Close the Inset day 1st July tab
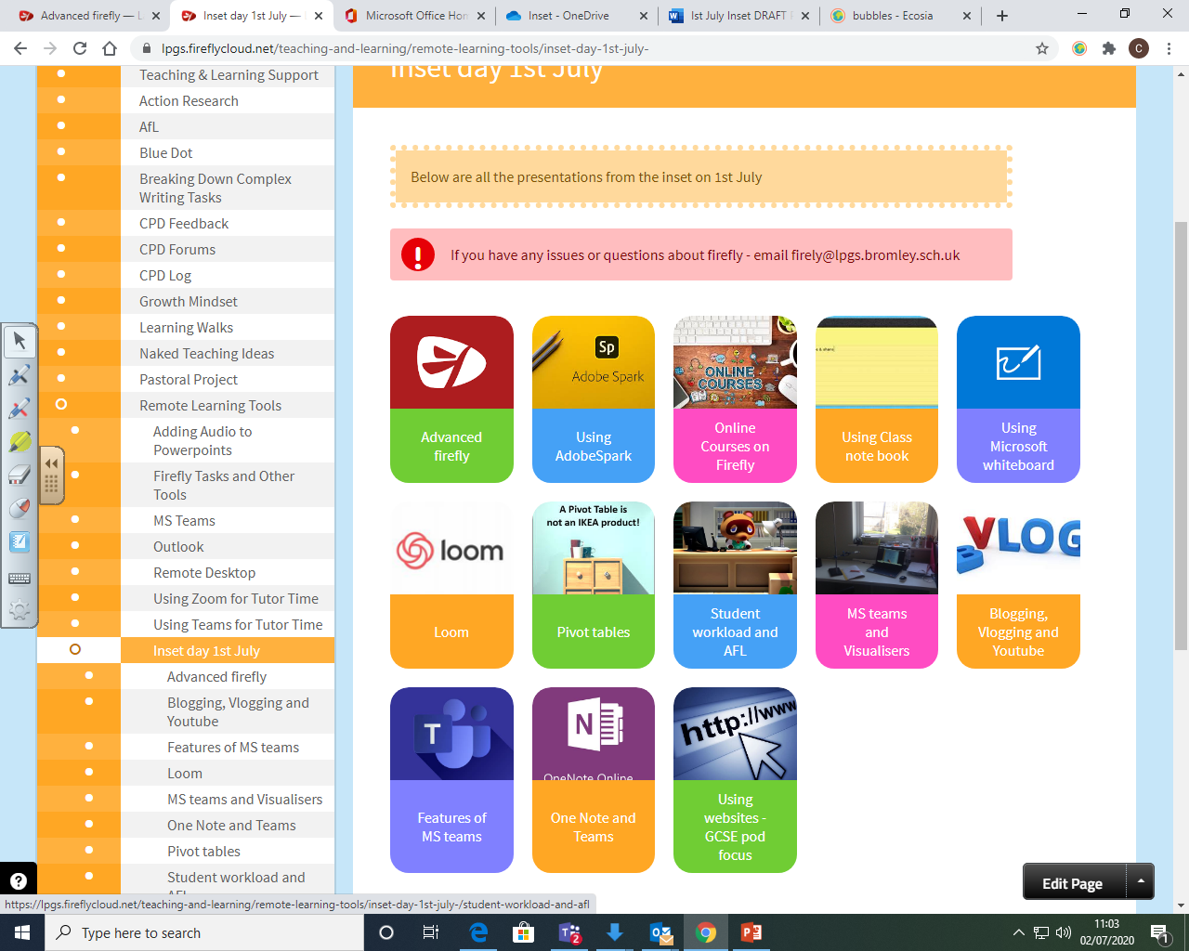 pyautogui.click(x=318, y=16)
